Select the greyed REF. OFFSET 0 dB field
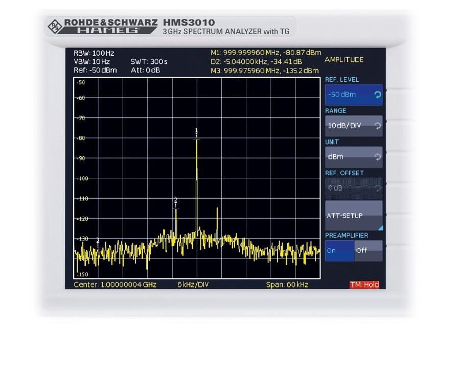The width and height of the screenshot is (459, 376). pos(354,188)
